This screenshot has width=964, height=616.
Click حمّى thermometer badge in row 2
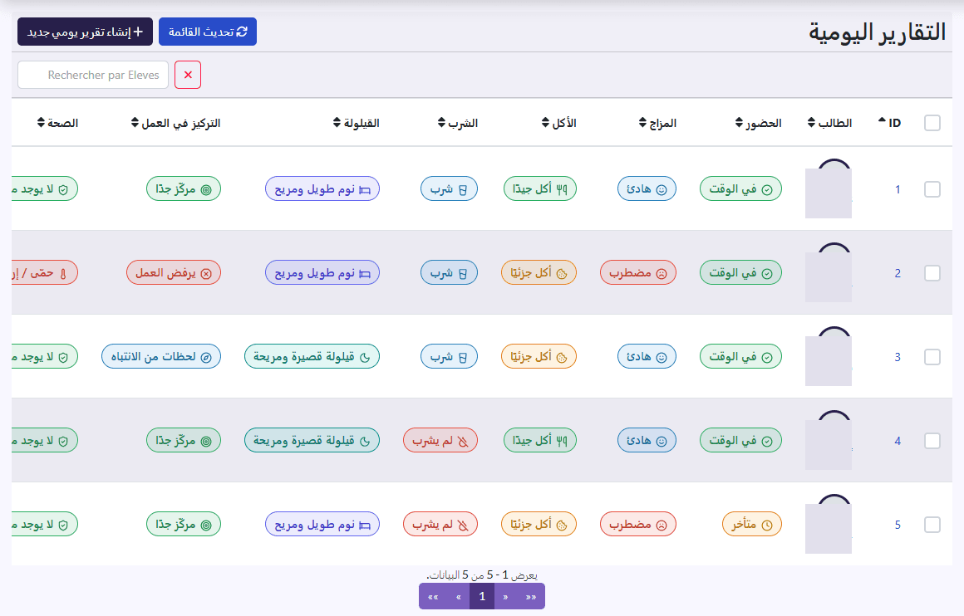pos(45,272)
